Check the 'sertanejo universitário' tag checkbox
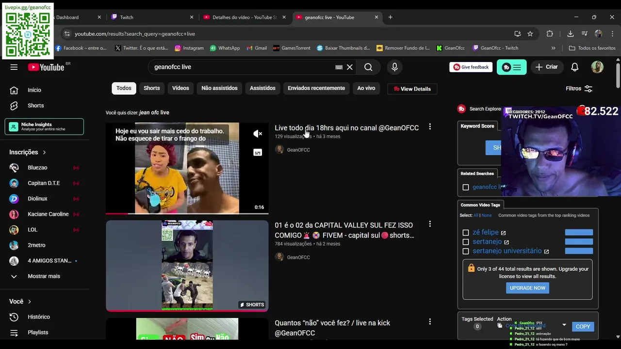Image resolution: width=621 pixels, height=349 pixels. tap(466, 251)
